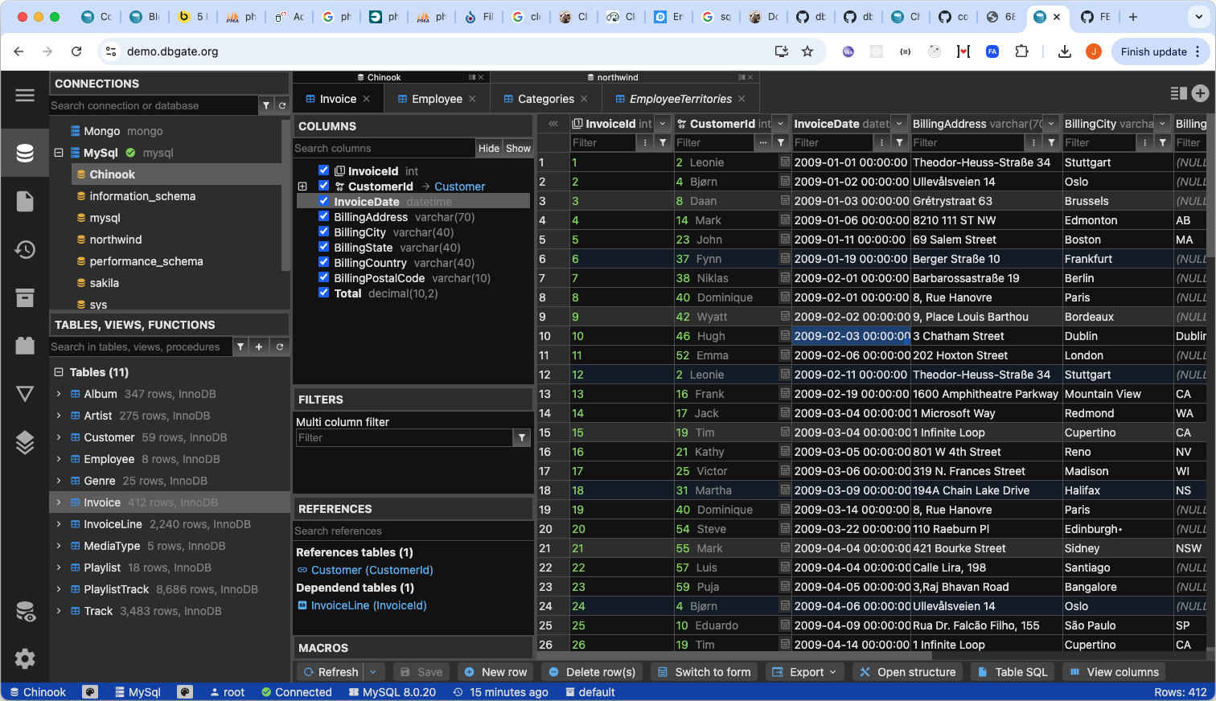Uncheck the Total column checkbox

[323, 293]
